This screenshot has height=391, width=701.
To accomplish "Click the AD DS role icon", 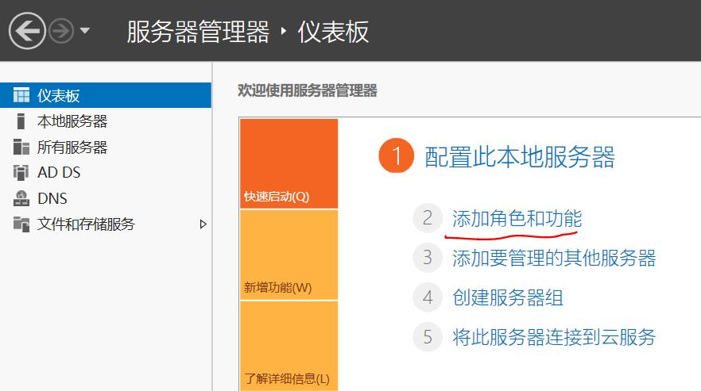I will pyautogui.click(x=21, y=172).
